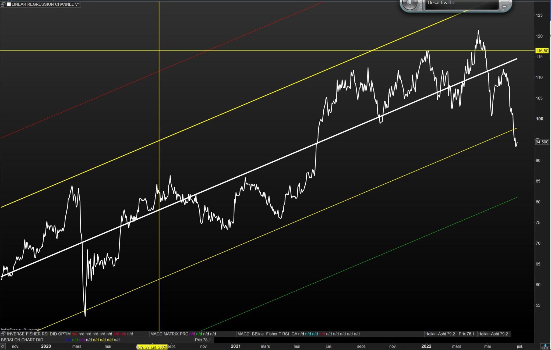This screenshot has width=551, height=350.
Task: Click the white color swatch of Linear Regression Channel
Action: [9, 4]
